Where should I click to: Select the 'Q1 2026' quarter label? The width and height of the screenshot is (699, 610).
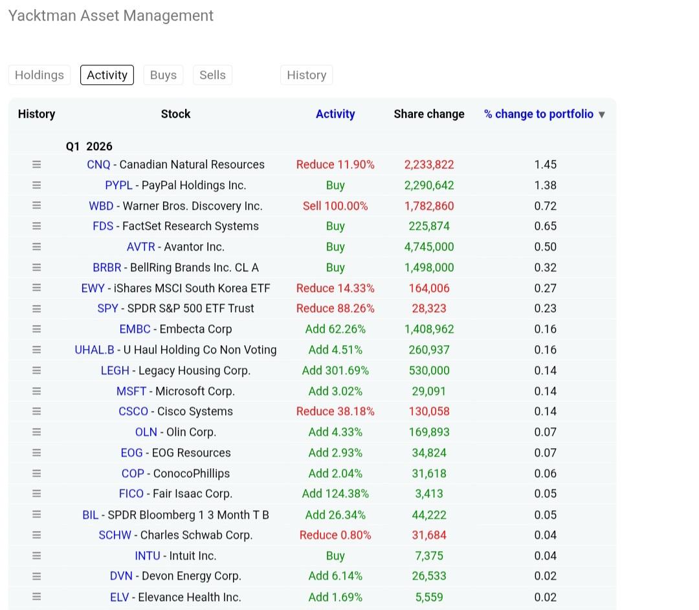point(89,146)
